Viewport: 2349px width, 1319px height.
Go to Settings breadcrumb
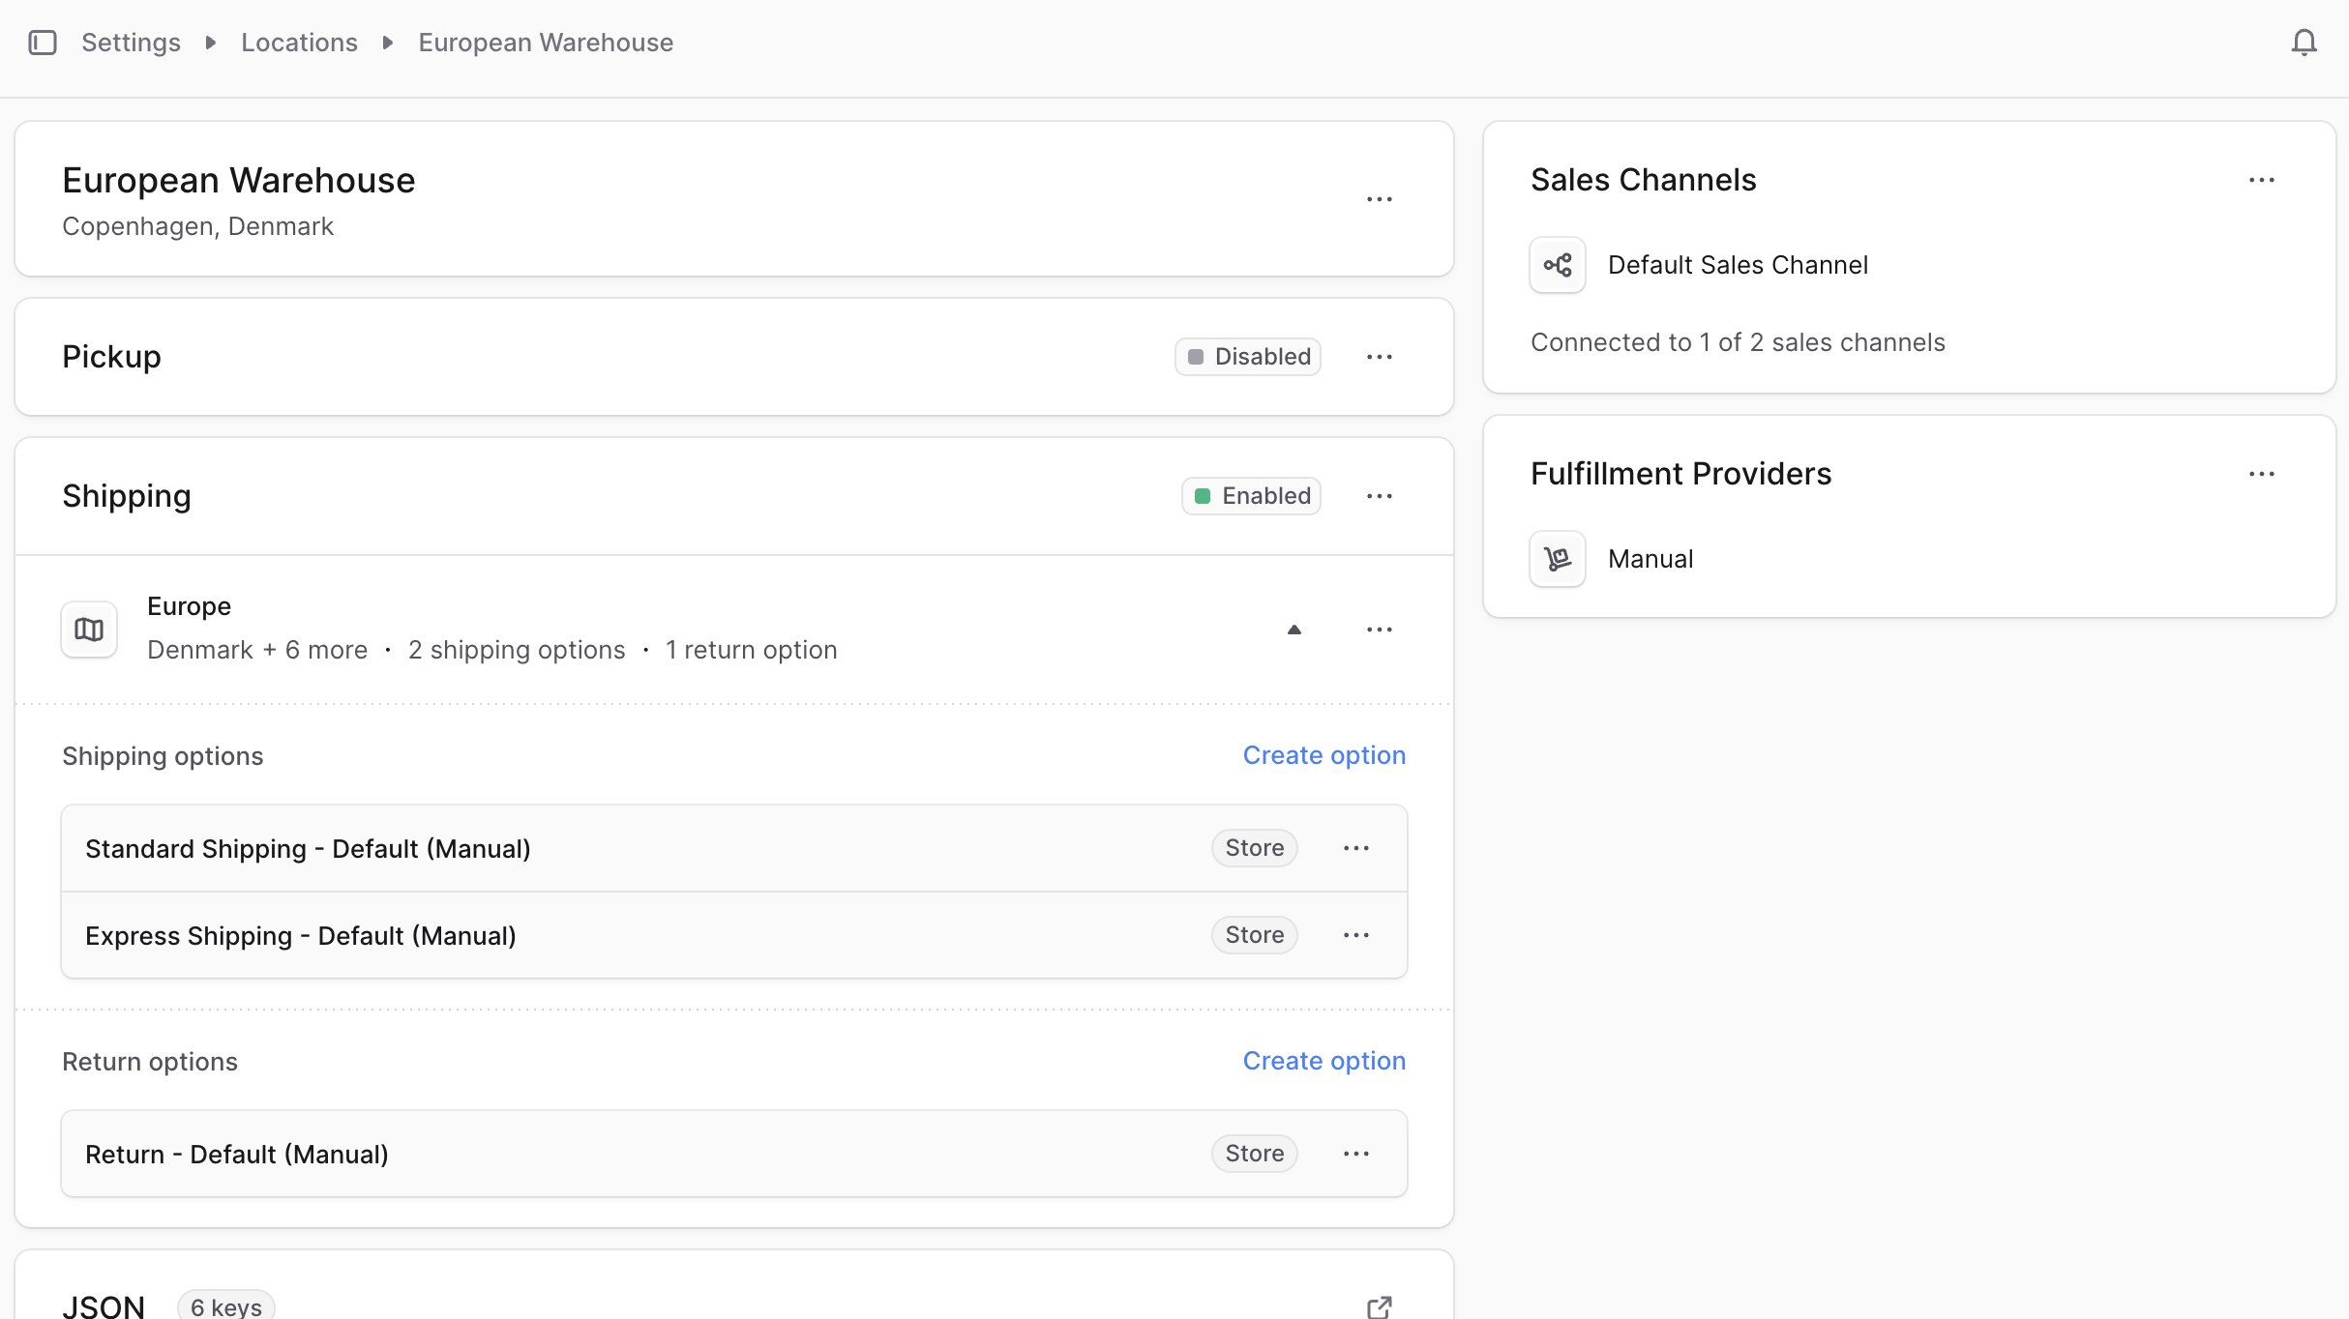click(131, 43)
